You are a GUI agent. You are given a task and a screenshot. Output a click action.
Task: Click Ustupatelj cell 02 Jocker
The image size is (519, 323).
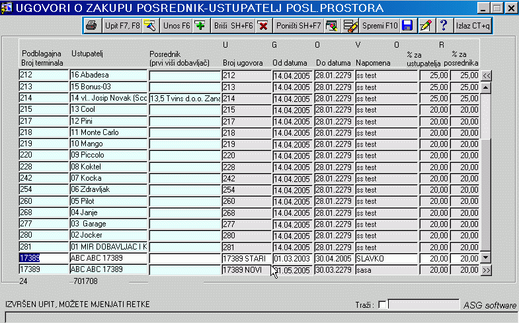[x=108, y=235]
